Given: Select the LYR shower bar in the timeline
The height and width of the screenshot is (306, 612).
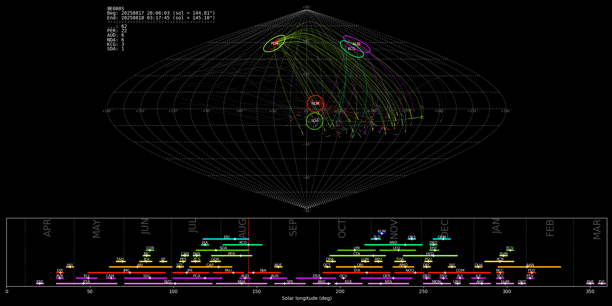Looking at the screenshot, I should [60, 273].
